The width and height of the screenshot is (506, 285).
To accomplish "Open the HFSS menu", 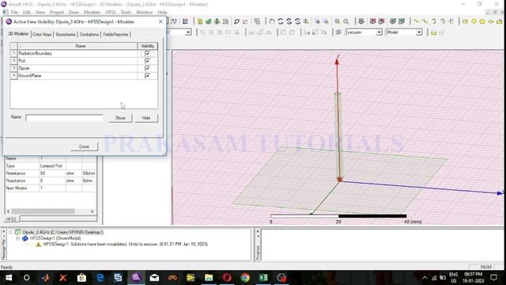I will (x=111, y=12).
